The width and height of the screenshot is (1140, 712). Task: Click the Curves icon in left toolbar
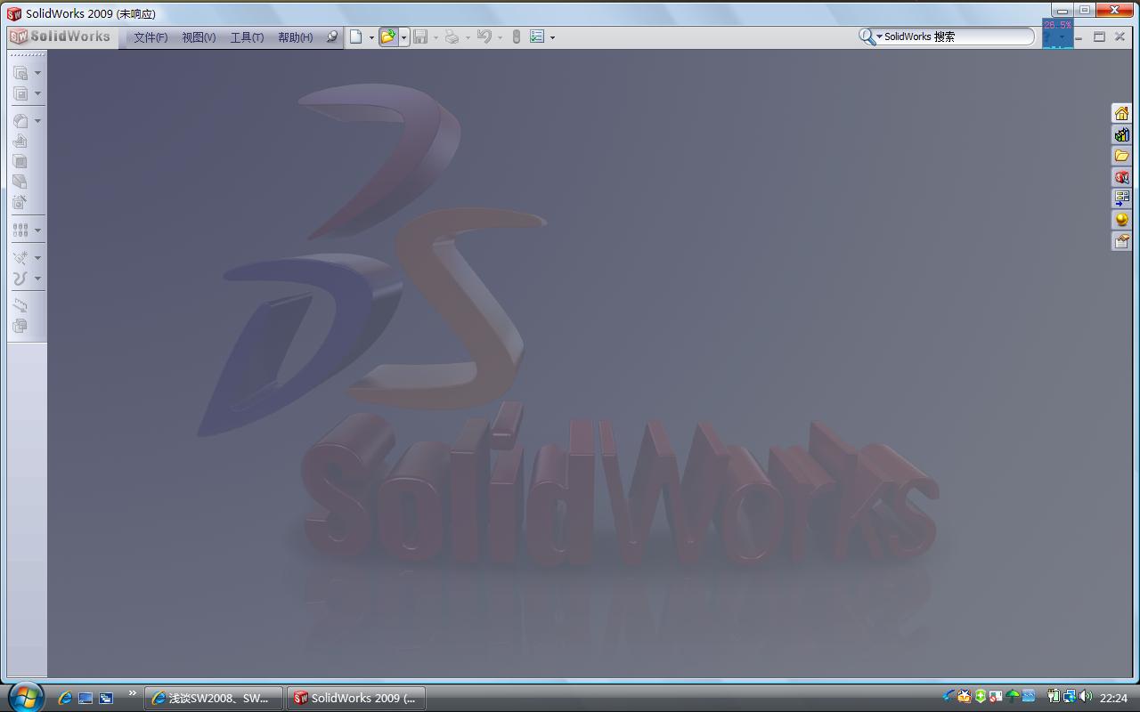[x=20, y=278]
